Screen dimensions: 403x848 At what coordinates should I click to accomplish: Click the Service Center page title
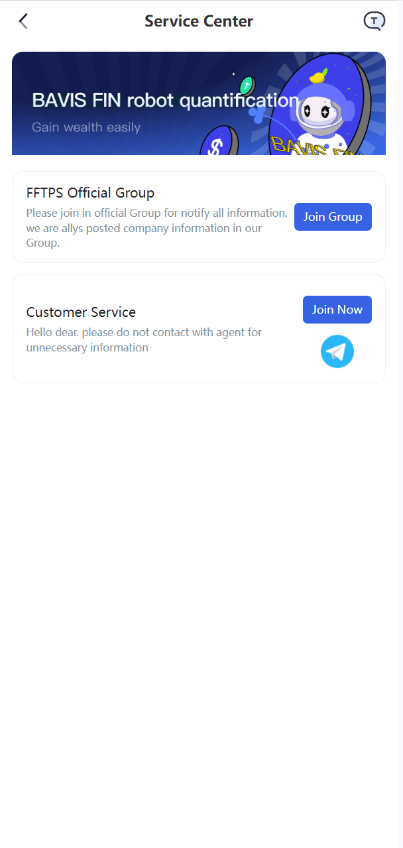point(199,21)
